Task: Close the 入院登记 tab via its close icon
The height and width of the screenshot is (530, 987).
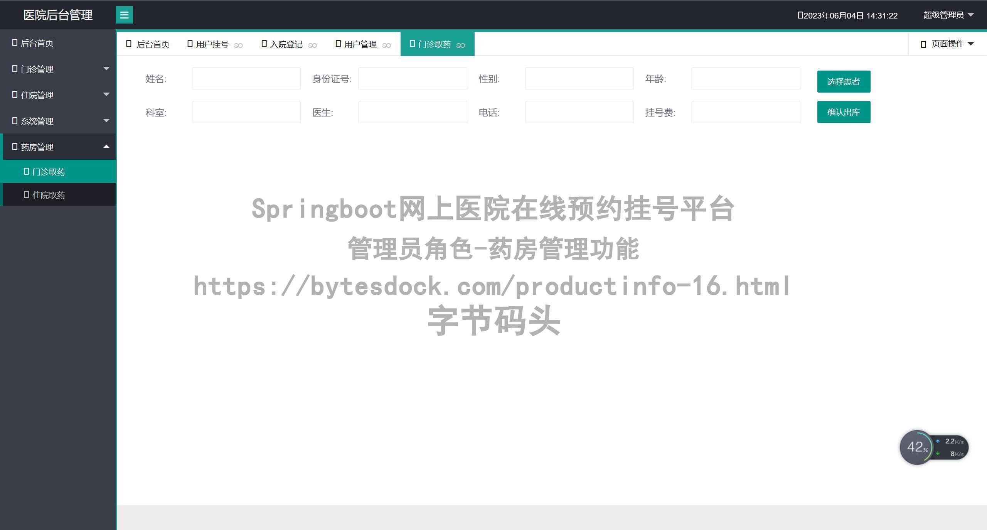Action: point(312,45)
